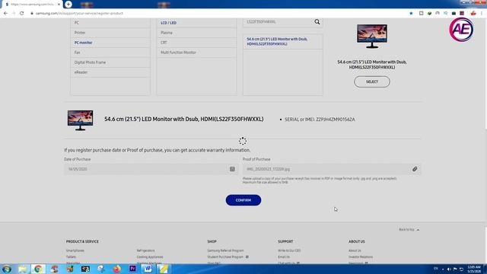
Task: Open a new browser tab
Action: pyautogui.click(x=68, y=5)
